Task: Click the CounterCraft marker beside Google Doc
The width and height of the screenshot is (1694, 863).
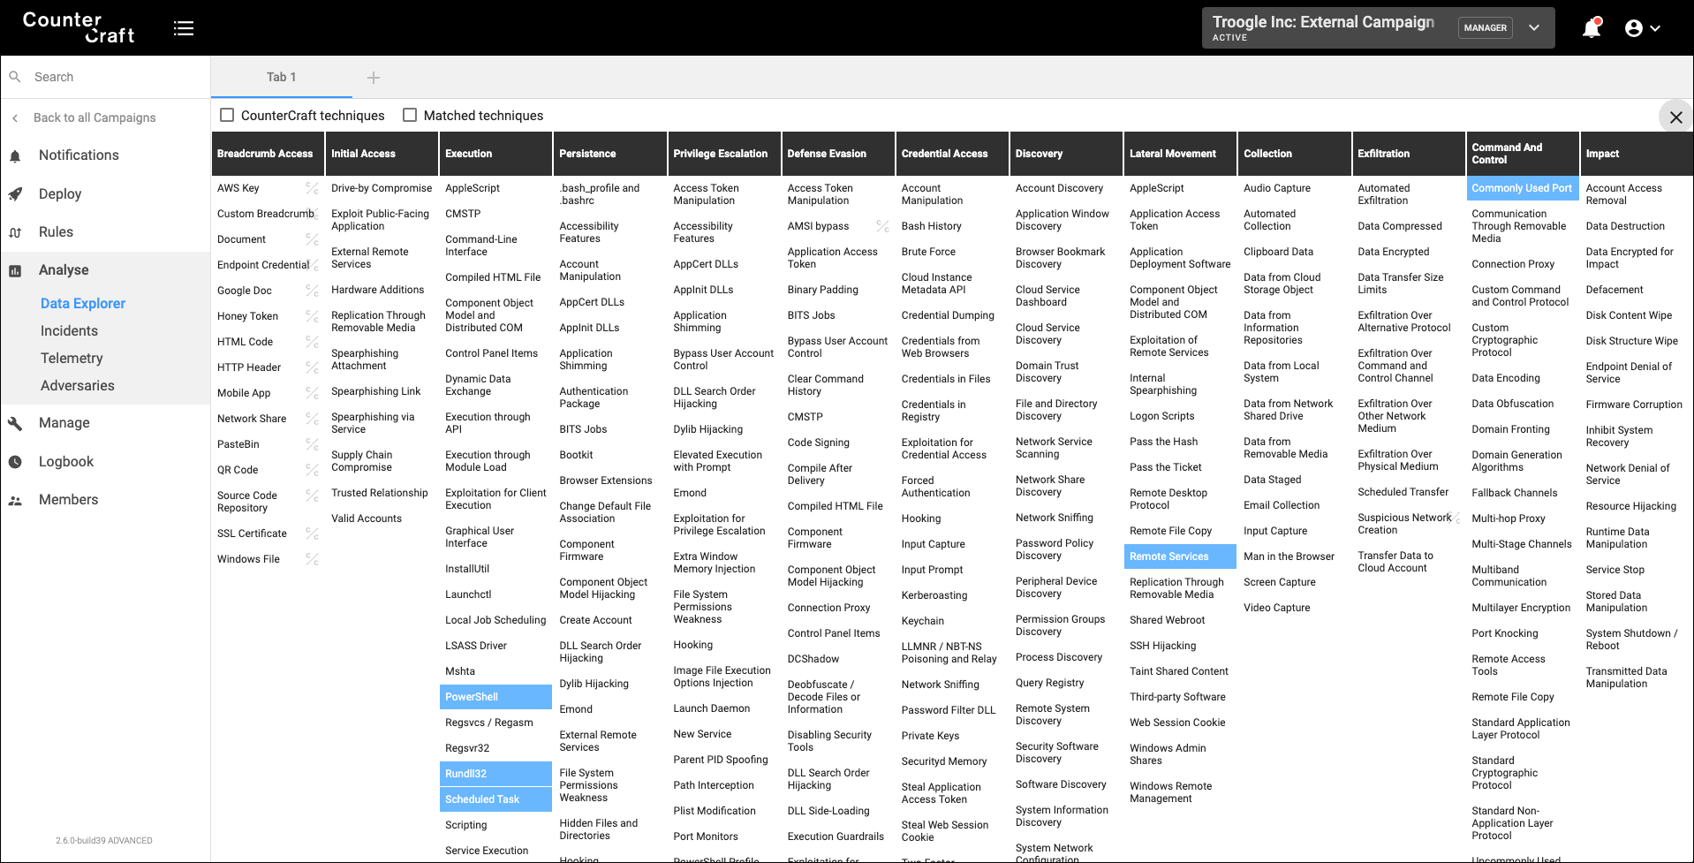Action: [x=312, y=291]
